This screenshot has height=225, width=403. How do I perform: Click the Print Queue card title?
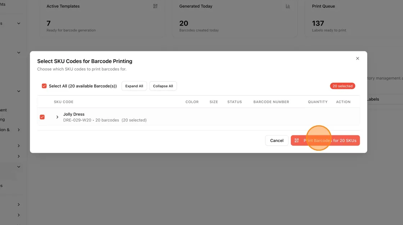coord(323,6)
